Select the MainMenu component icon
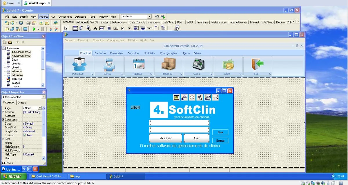The height and width of the screenshot is (185, 348). point(82,28)
